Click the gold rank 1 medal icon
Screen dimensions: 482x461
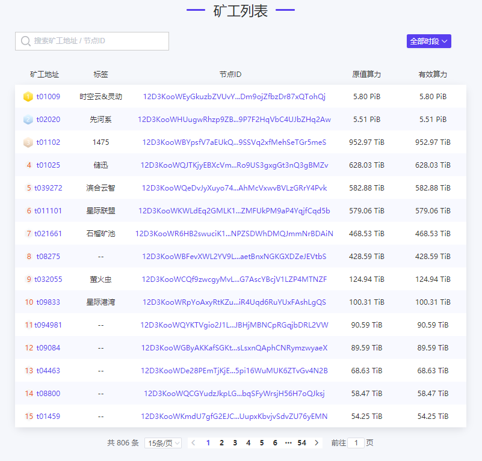(x=28, y=96)
